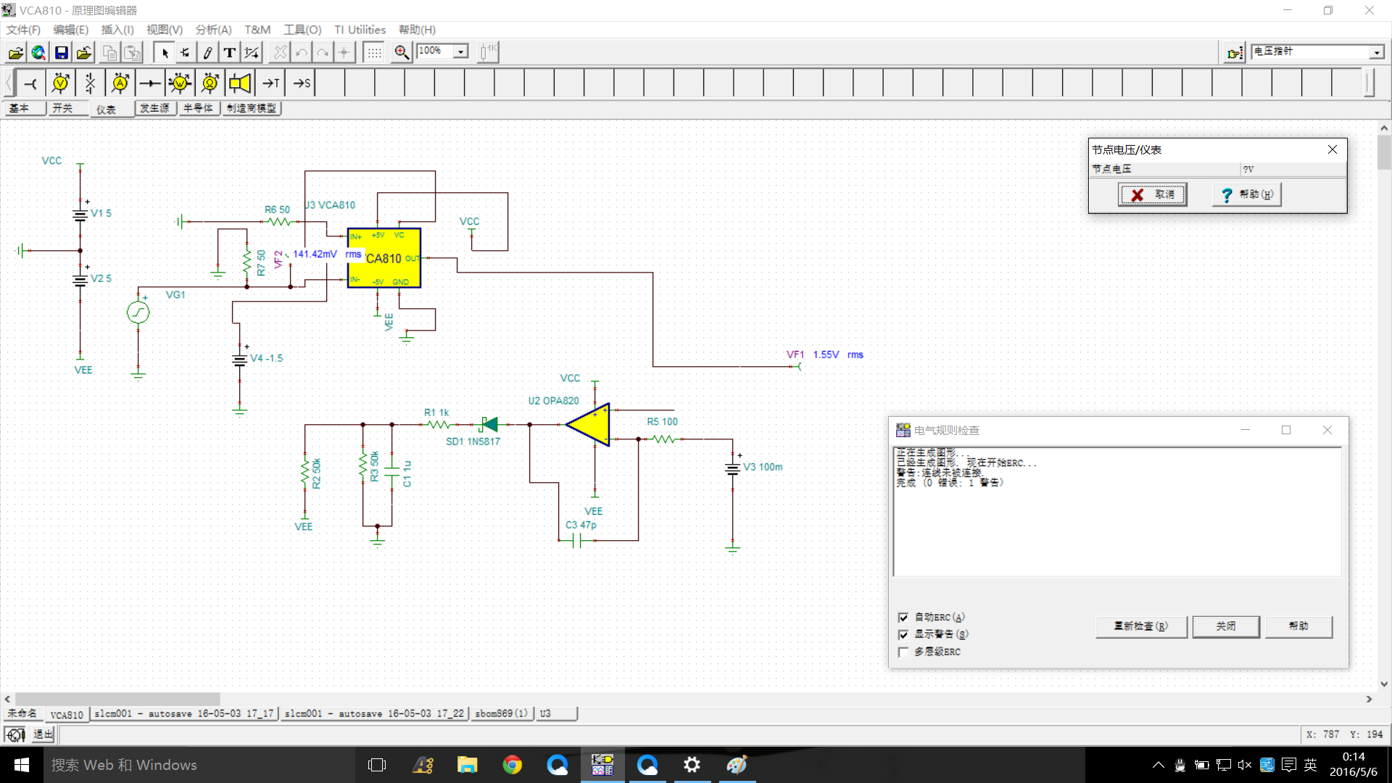
Task: Open the sbom869(1) document tab
Action: click(x=502, y=714)
